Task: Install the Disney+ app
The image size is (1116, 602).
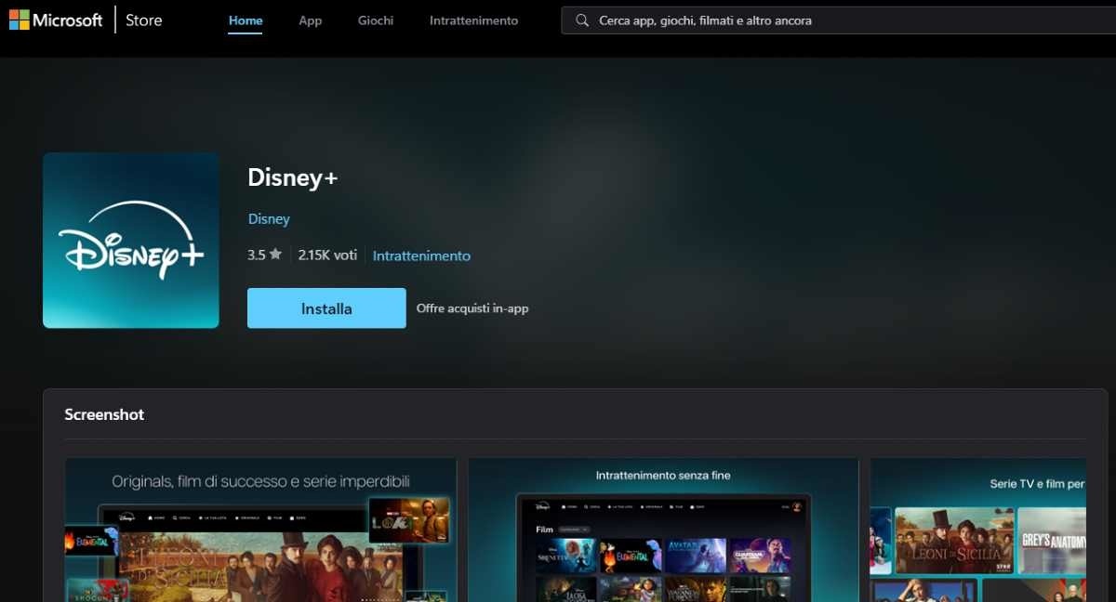Action: pos(326,308)
